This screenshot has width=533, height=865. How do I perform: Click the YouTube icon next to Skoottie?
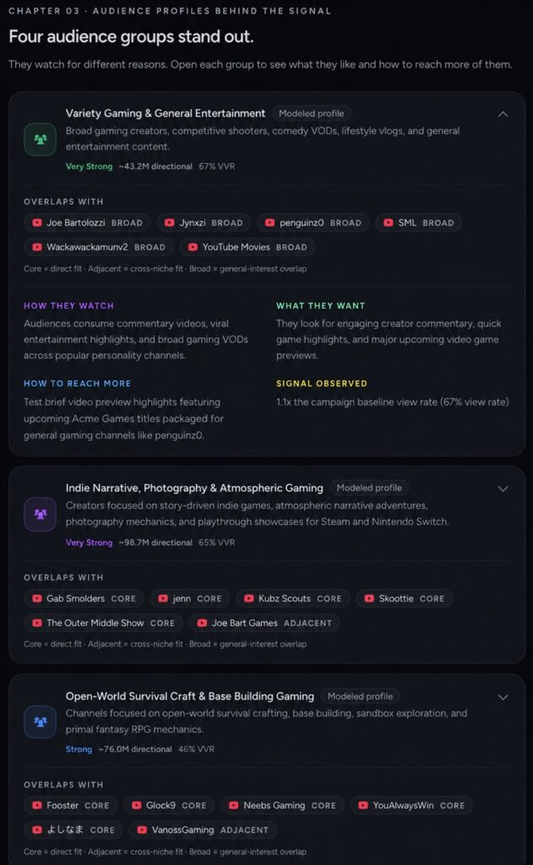[369, 599]
